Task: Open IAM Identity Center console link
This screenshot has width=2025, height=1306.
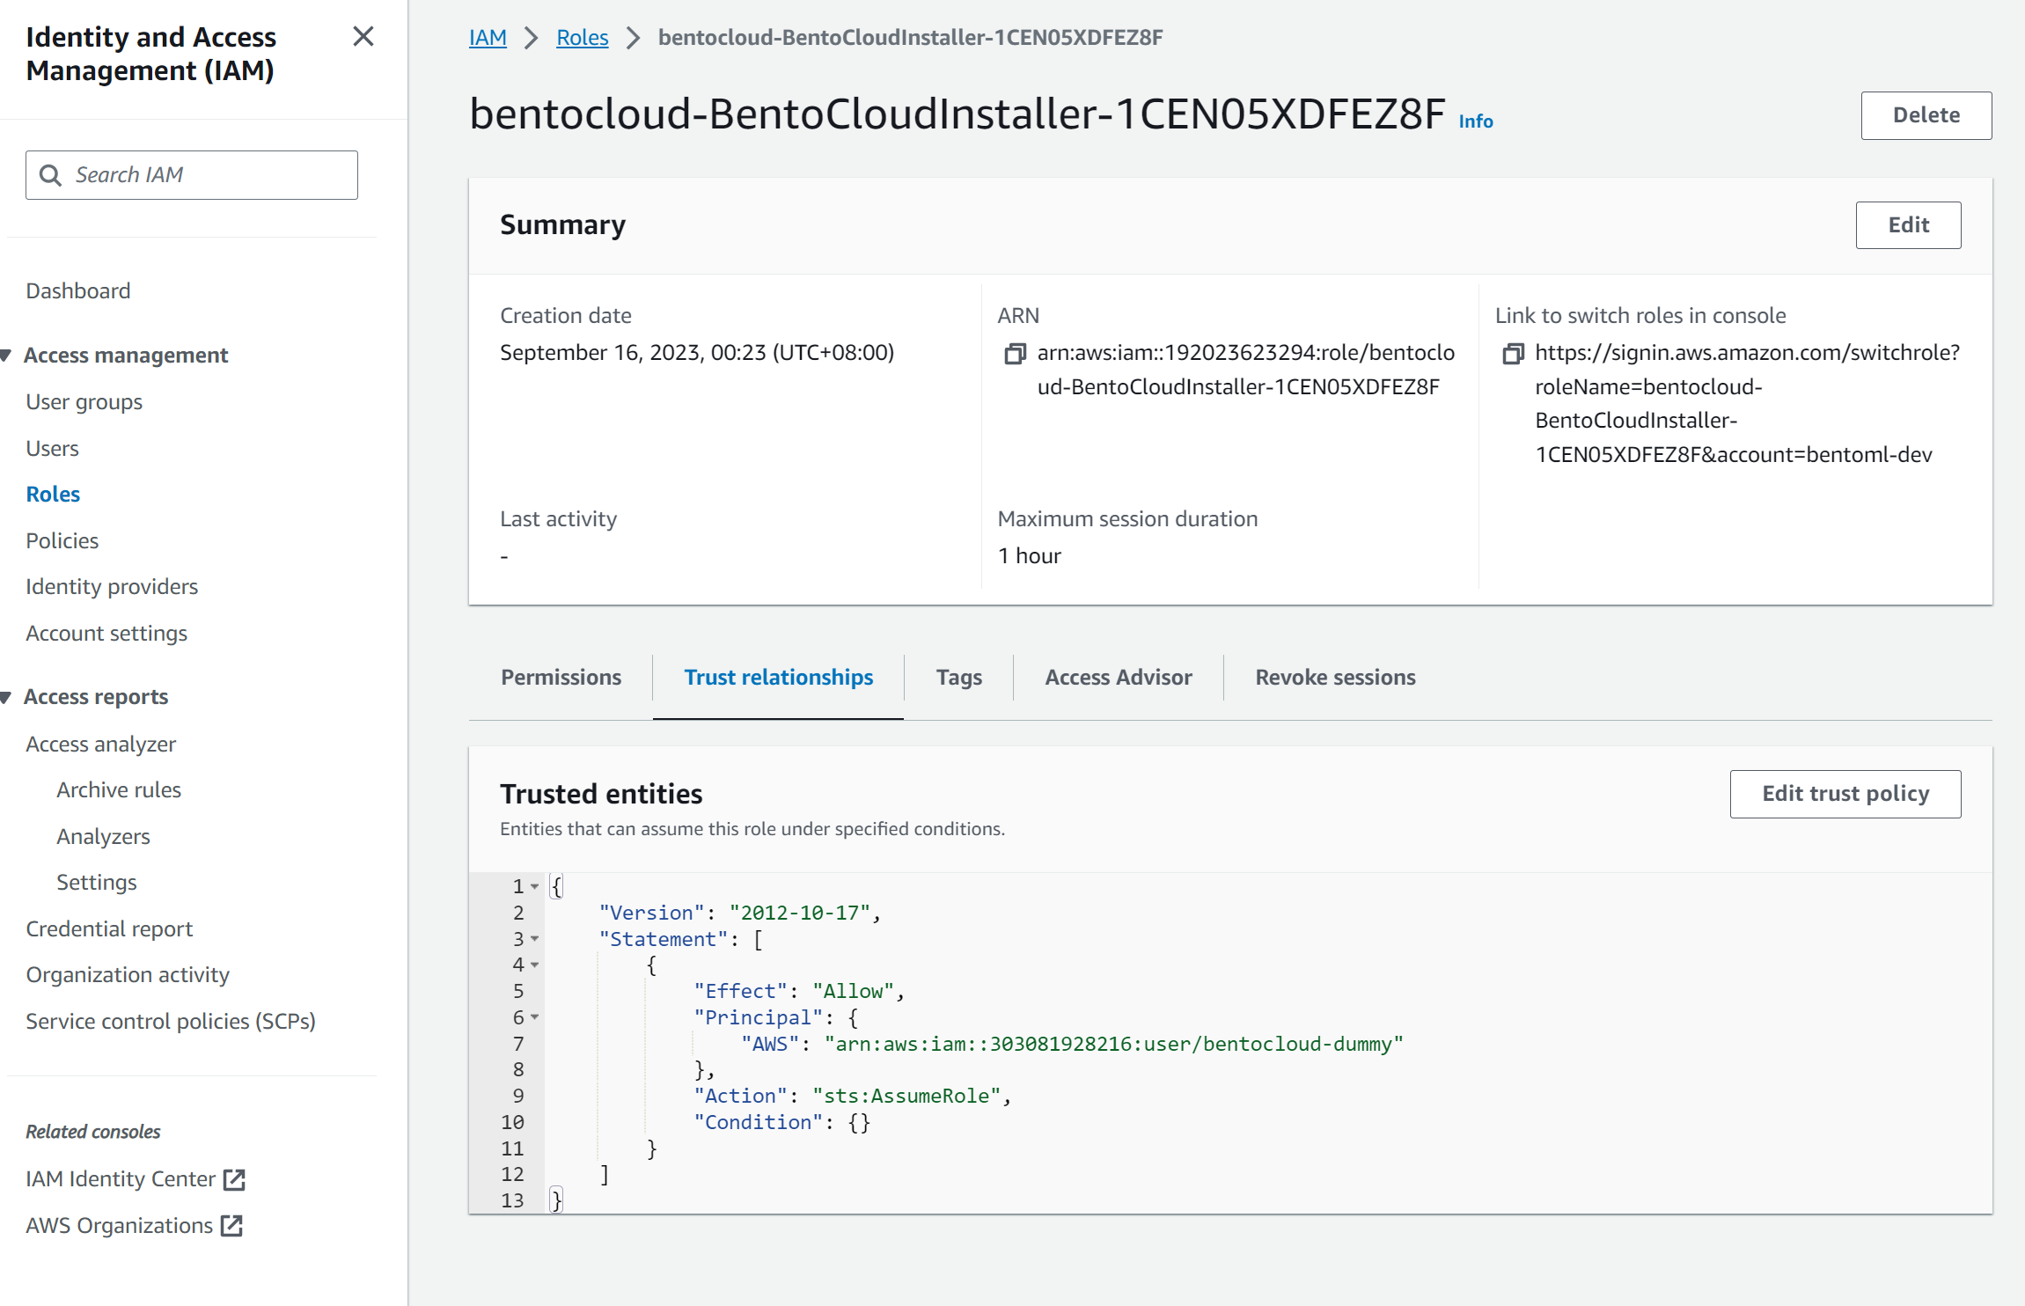Action: 121,1179
